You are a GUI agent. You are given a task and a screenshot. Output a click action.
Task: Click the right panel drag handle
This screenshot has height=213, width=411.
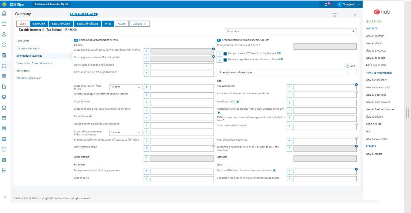coord(407,113)
